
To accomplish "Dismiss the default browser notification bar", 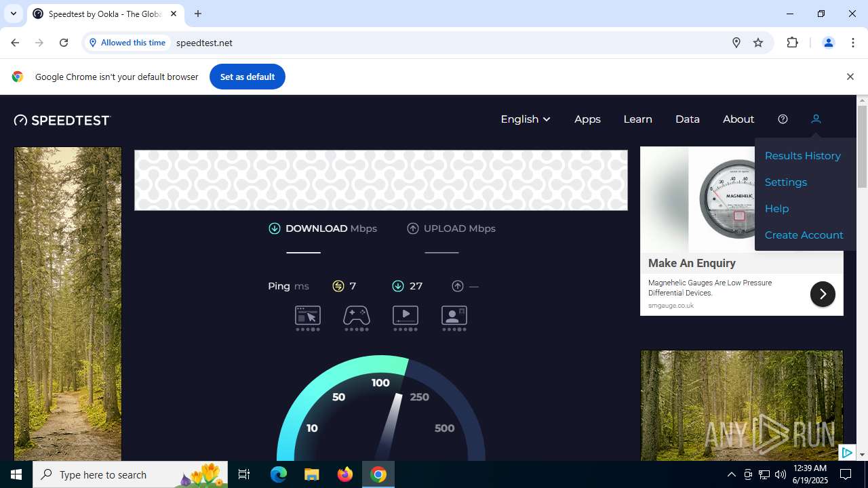I will coord(850,77).
